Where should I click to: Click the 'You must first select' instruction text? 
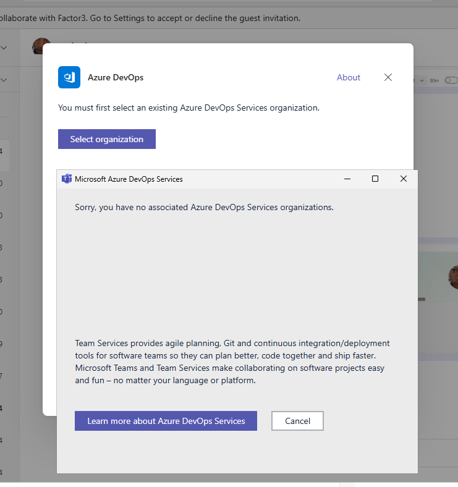[x=189, y=108]
